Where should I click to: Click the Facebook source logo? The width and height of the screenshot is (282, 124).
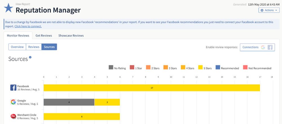click(13, 88)
